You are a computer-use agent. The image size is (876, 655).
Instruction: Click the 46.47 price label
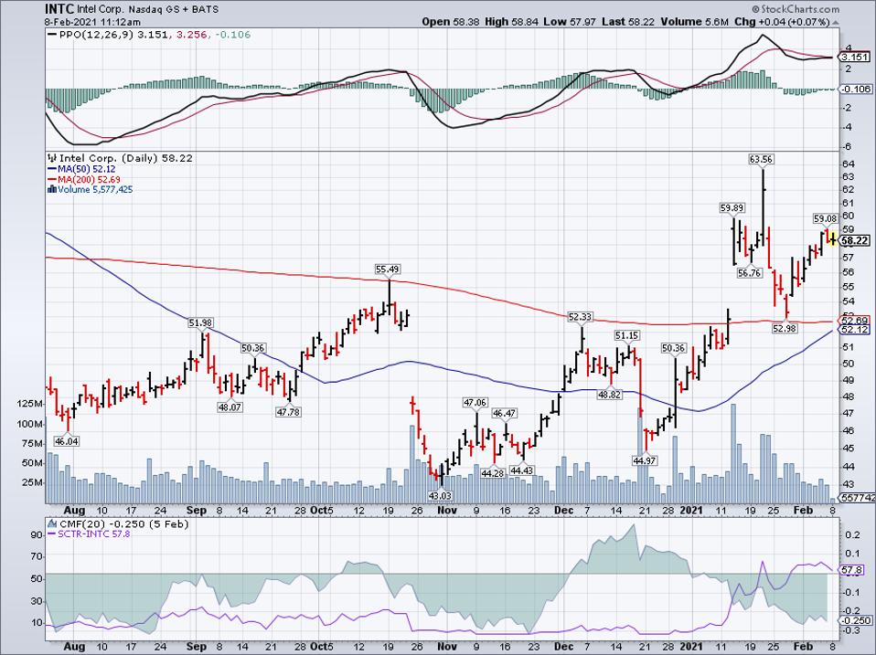[x=505, y=413]
